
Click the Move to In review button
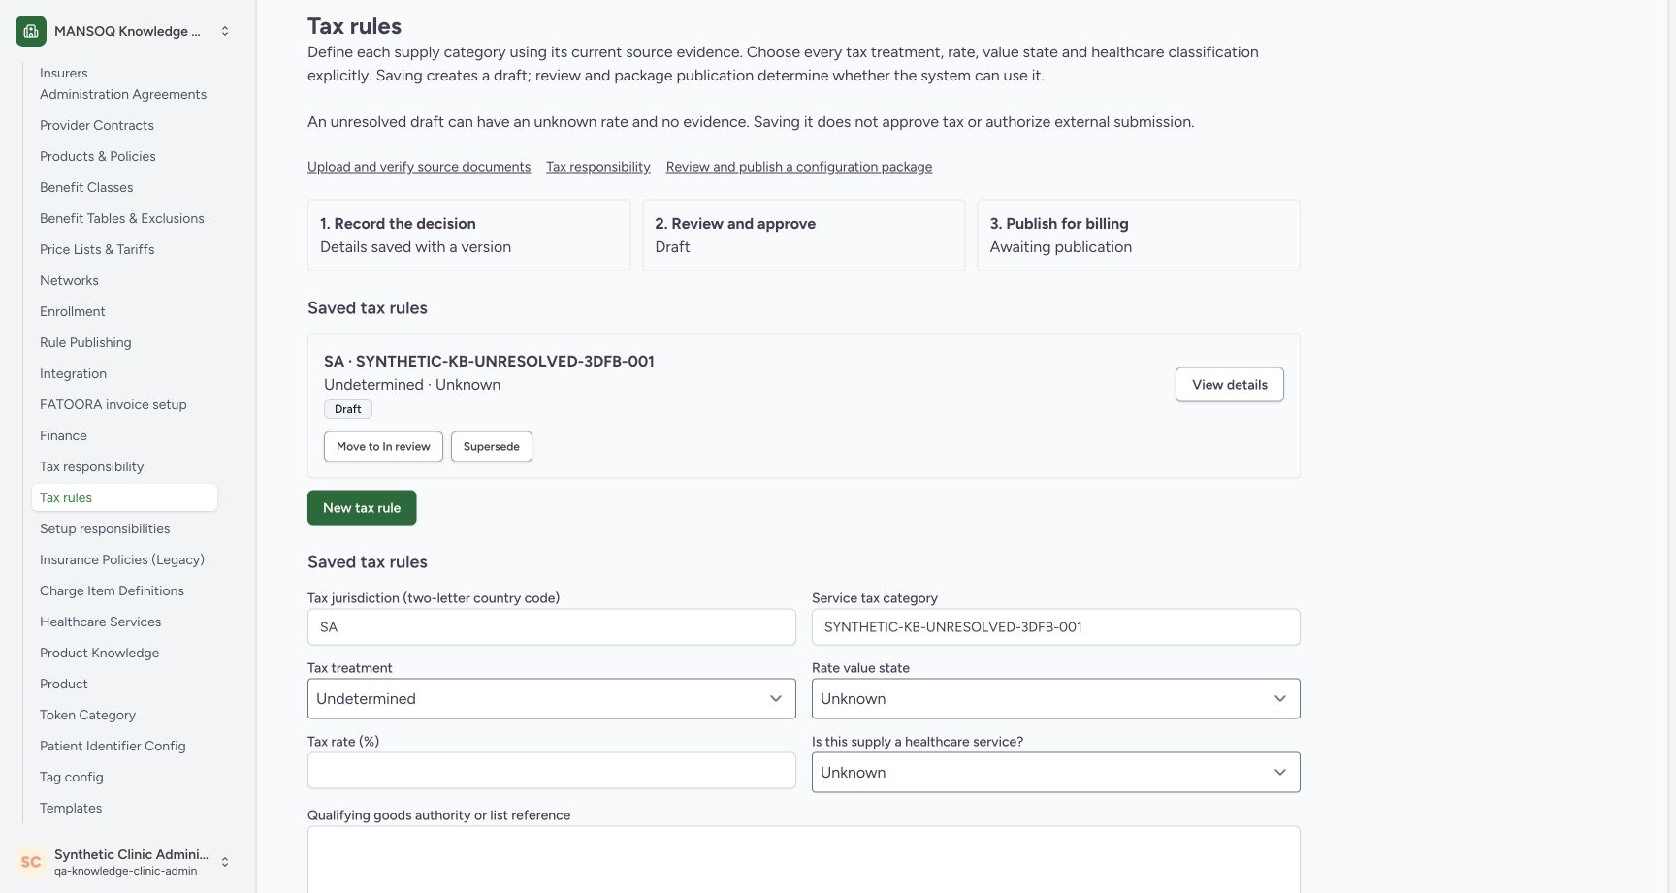tap(383, 446)
